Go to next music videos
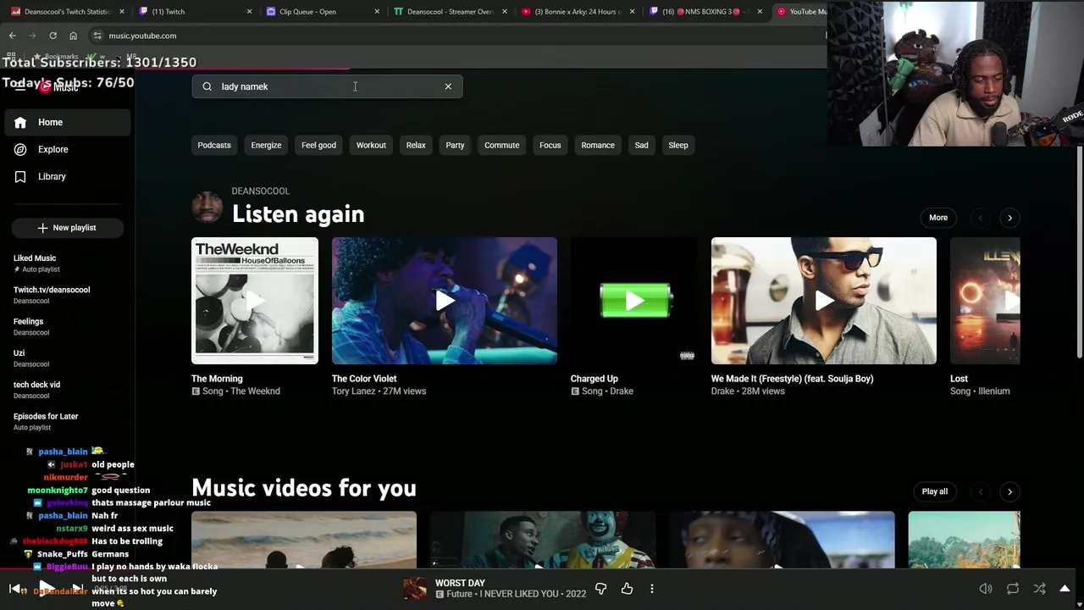 click(x=1009, y=491)
